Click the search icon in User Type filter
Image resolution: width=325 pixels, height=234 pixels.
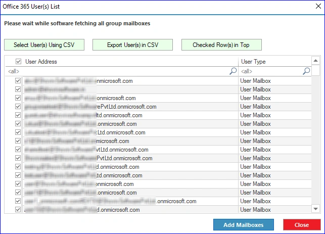click(x=306, y=71)
